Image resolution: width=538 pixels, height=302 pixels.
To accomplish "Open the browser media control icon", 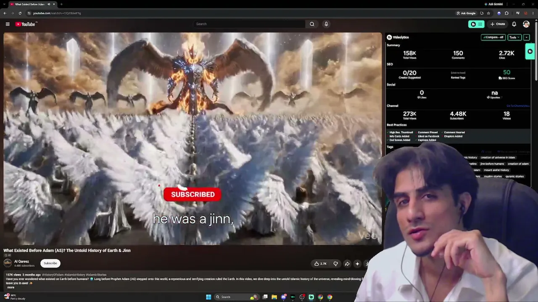I will pyautogui.click(x=517, y=13).
